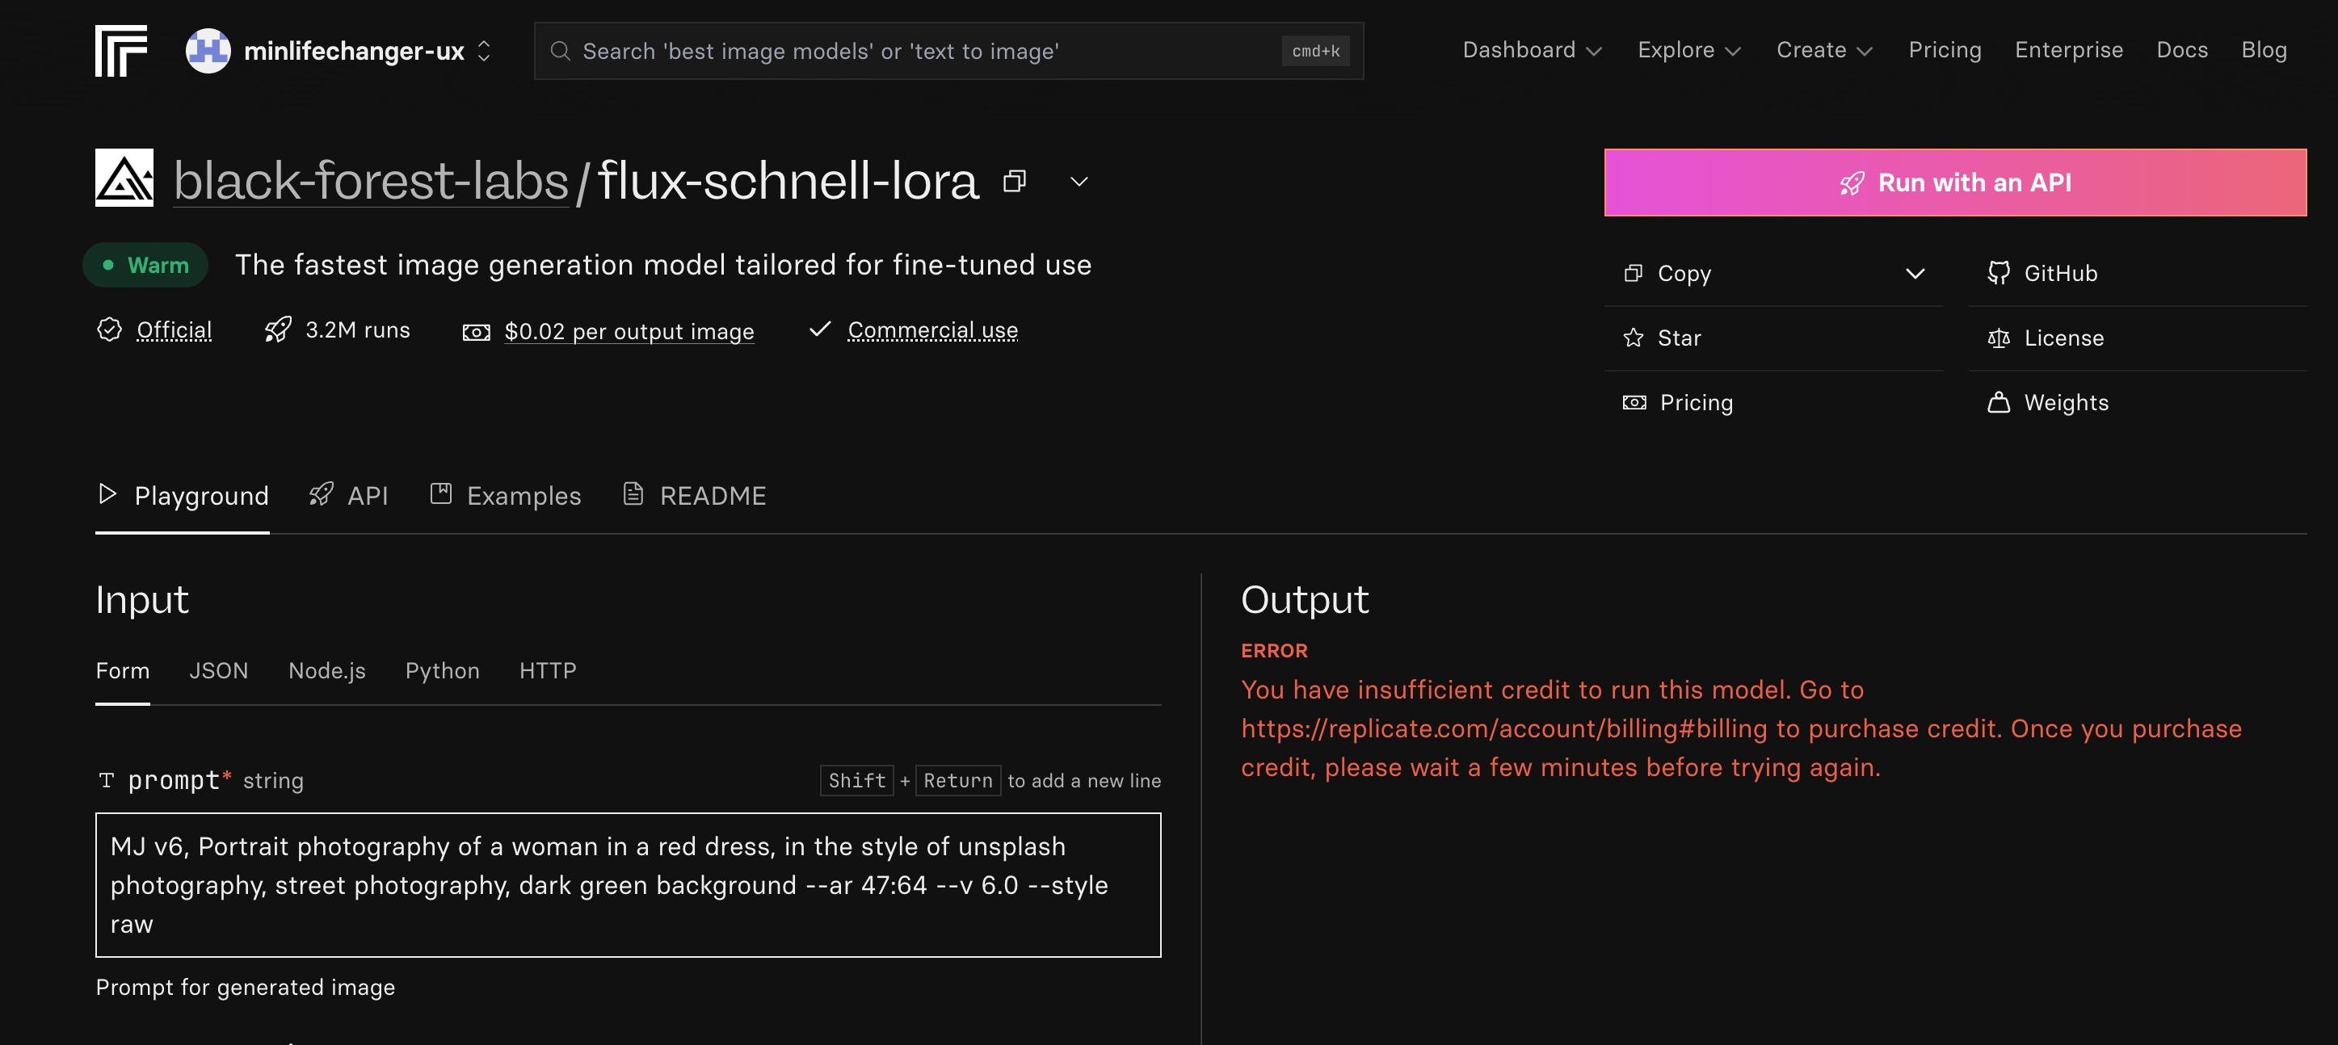Expand the Explore menu
The width and height of the screenshot is (2338, 1045).
click(1689, 50)
